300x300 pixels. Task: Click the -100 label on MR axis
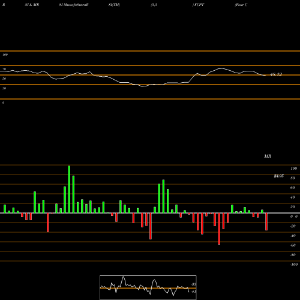point(293,265)
